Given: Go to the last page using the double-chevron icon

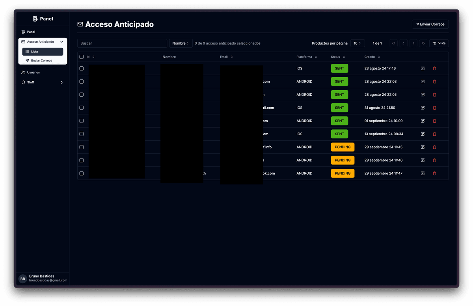Looking at the screenshot, I should tap(423, 43).
